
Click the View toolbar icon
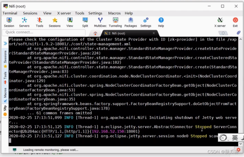(x=70, y=22)
